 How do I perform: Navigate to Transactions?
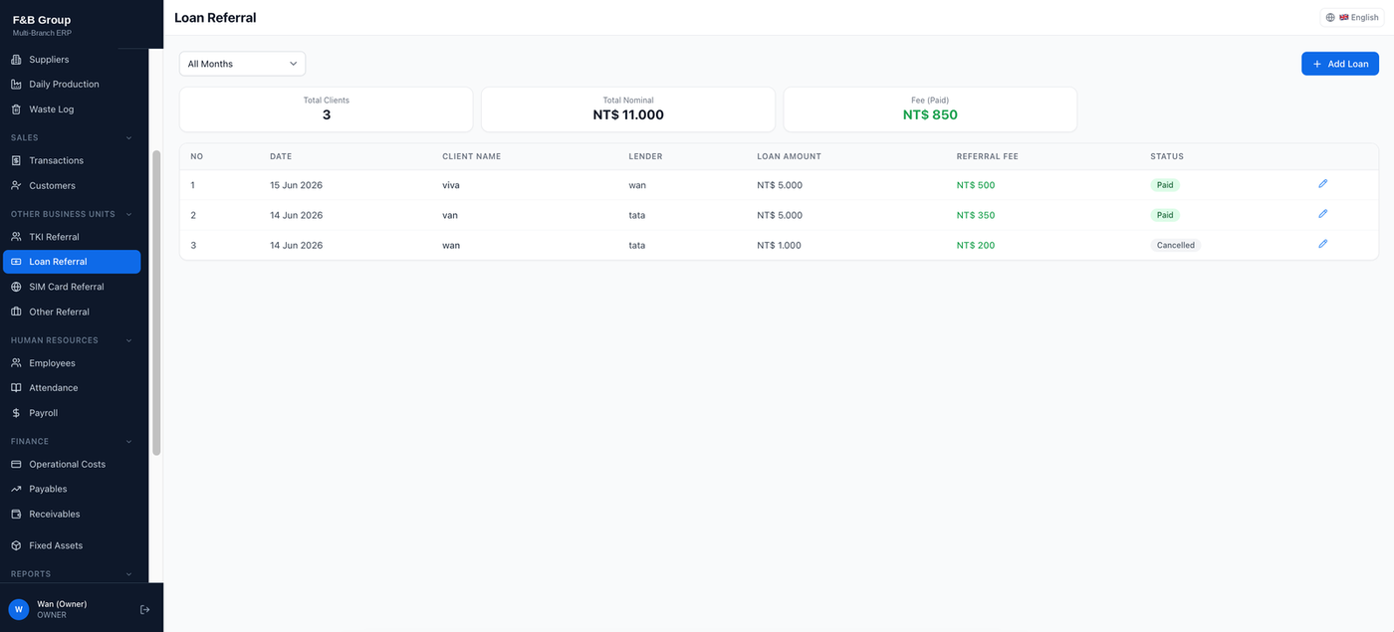tap(72, 160)
